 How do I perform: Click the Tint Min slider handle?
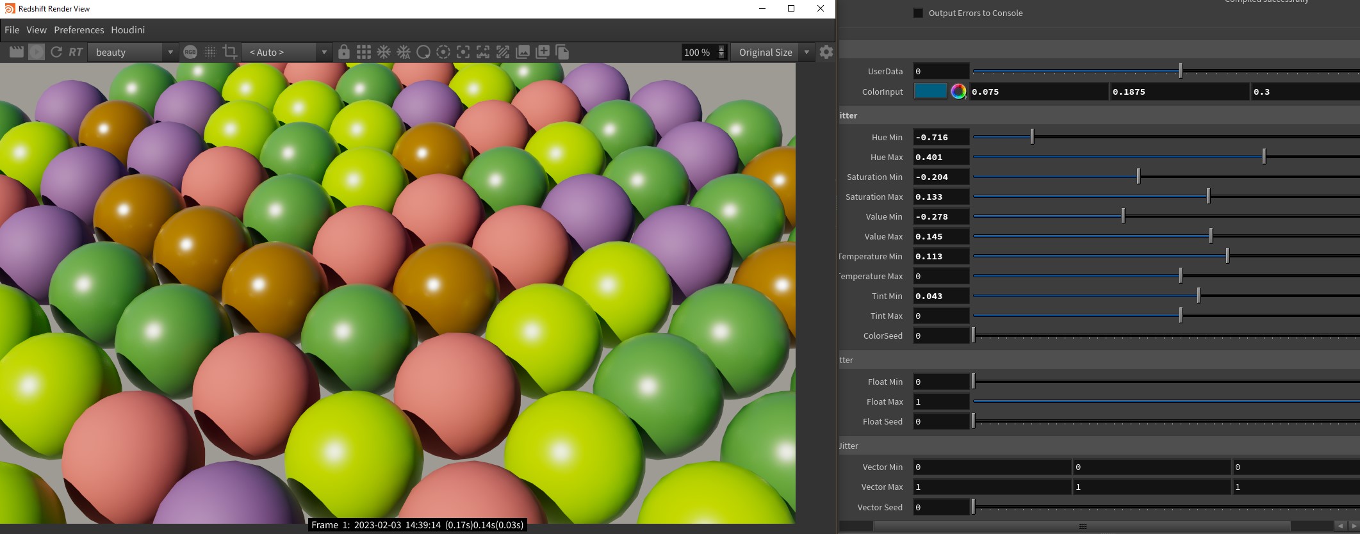(x=1199, y=295)
